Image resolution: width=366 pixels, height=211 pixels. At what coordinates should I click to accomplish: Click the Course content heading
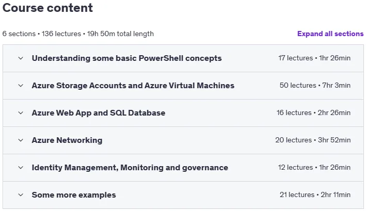point(47,8)
